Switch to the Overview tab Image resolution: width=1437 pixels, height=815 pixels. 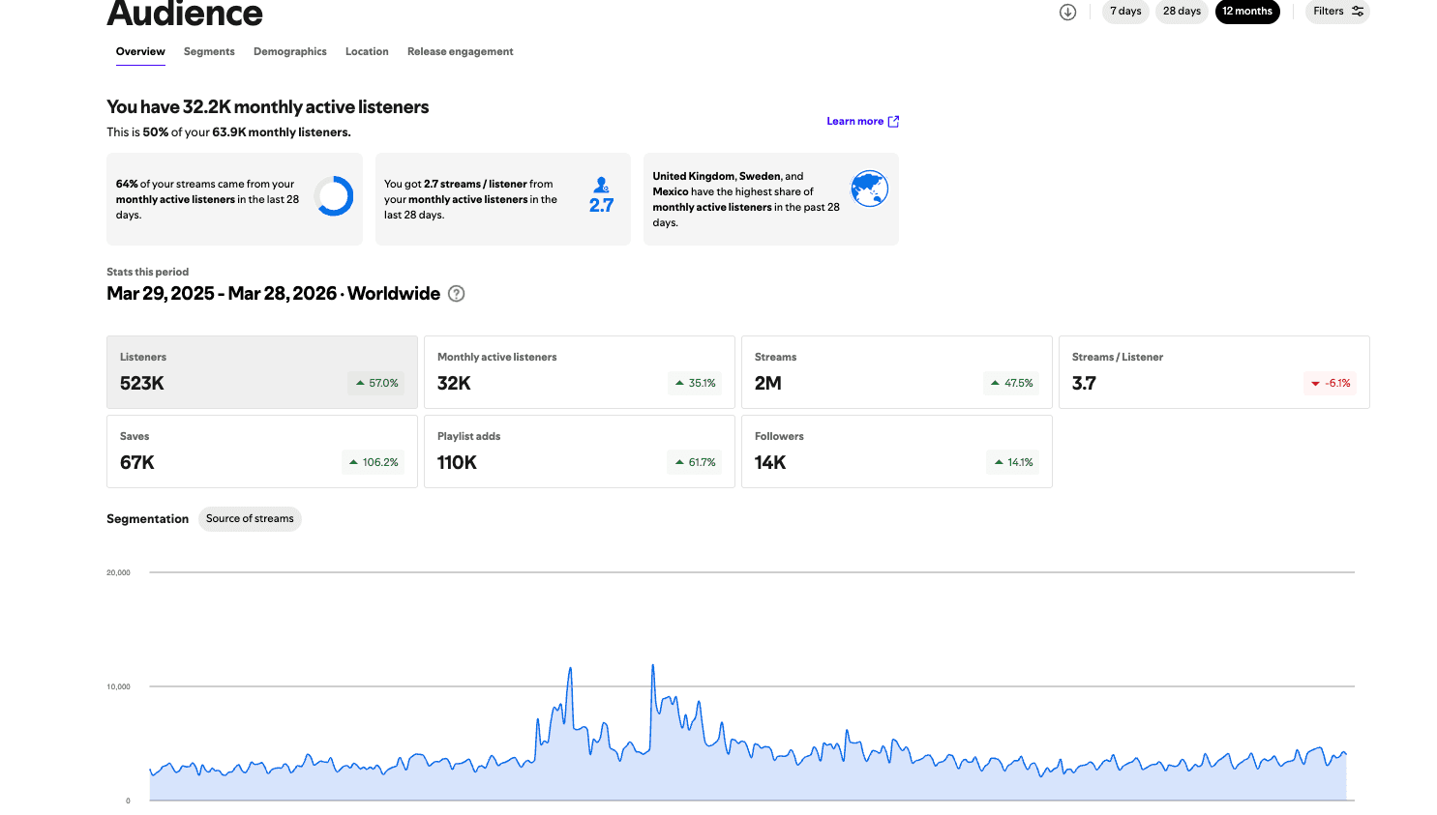140,52
